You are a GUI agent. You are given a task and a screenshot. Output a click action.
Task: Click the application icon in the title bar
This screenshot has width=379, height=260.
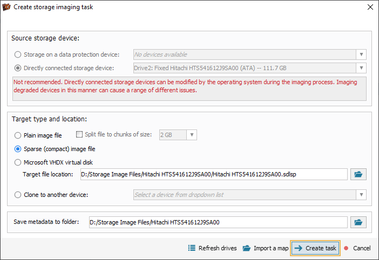6,7
